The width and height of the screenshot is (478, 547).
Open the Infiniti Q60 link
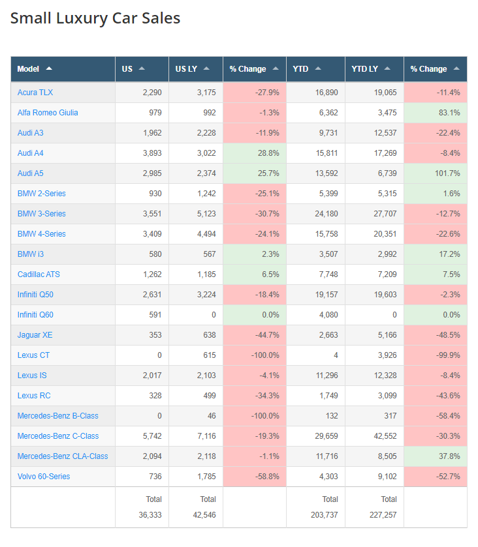(35, 315)
